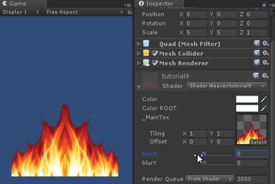Click the Mesh Renderer component icon
This screenshot has height=184, width=275.
(x=146, y=63)
